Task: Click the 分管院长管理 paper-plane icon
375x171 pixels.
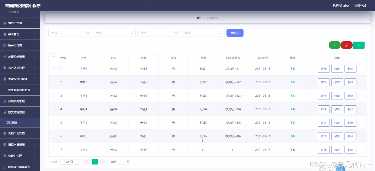Action: pos(5,57)
